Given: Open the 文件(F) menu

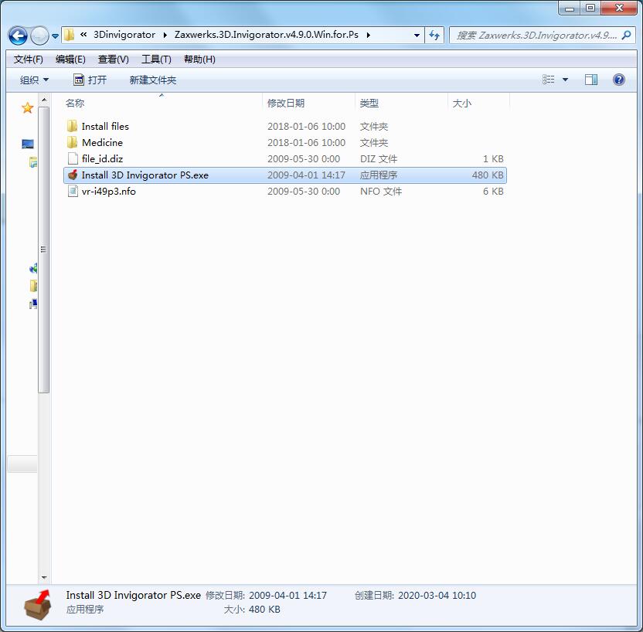Looking at the screenshot, I should point(29,59).
